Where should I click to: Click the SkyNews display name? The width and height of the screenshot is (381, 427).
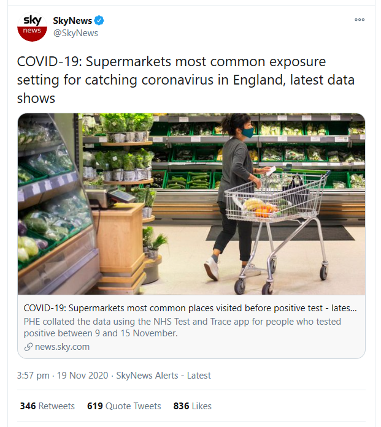[x=72, y=21]
